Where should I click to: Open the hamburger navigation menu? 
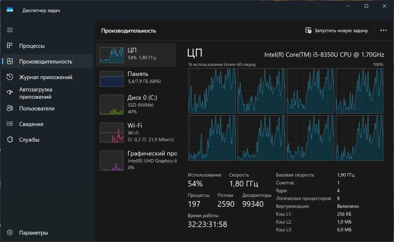coord(10,30)
